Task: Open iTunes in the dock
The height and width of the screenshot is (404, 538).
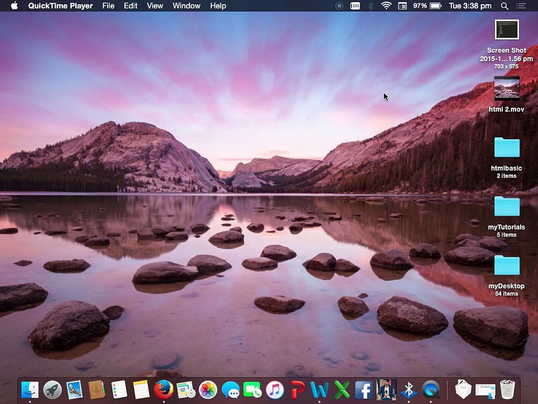Action: coord(275,389)
